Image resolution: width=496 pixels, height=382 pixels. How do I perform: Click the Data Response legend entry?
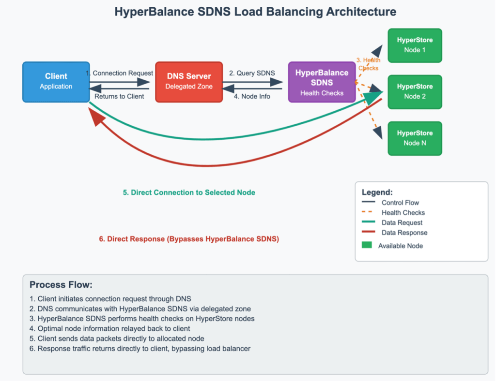[394, 233]
